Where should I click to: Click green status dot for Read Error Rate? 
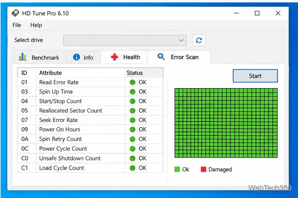point(132,82)
